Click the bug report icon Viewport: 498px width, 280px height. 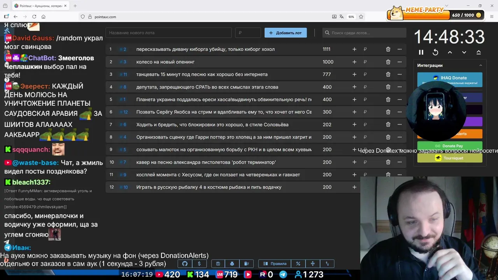point(232,264)
